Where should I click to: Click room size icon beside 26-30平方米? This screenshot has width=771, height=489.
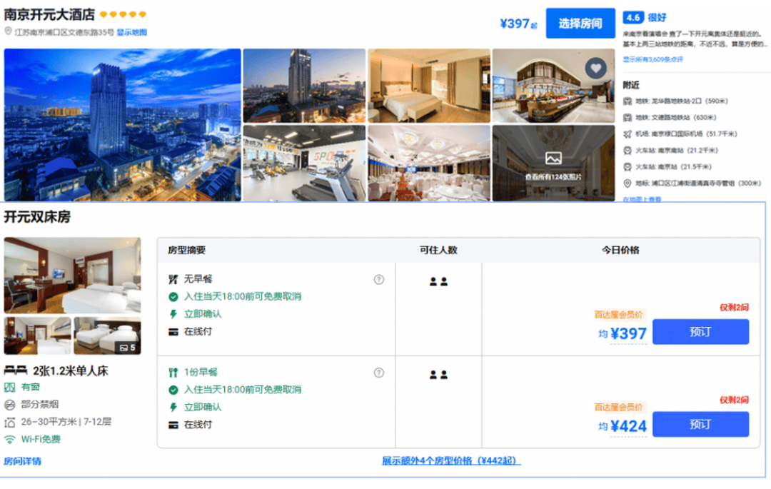pos(9,422)
